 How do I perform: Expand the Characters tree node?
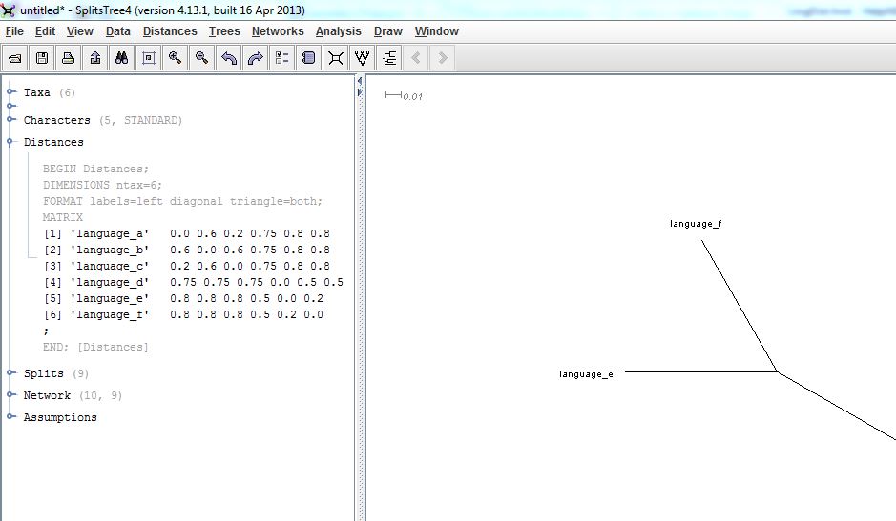pos(10,119)
